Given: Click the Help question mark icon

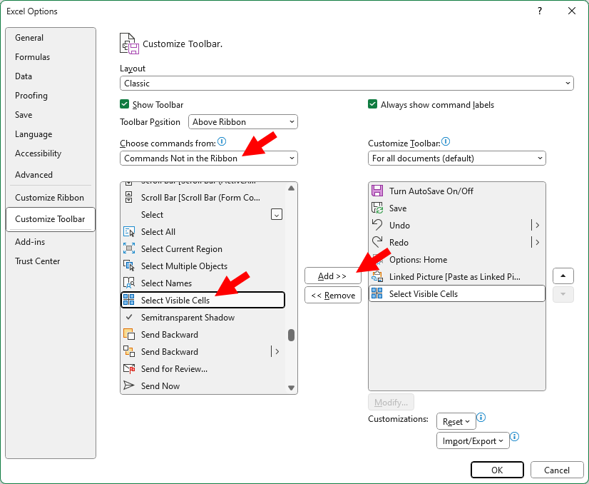Looking at the screenshot, I should [540, 11].
